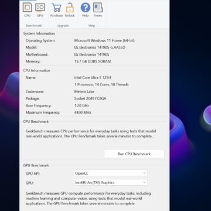Click the 'CPU Information' section heading
This screenshot has width=211, height=211.
point(36,70)
